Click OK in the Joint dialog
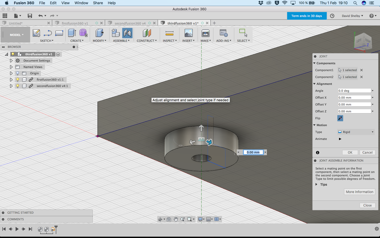The image size is (380, 238). point(350,153)
